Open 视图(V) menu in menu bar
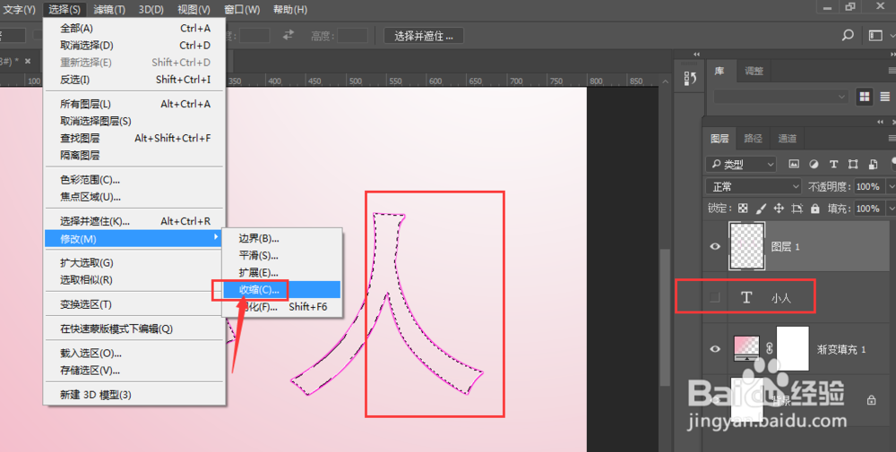Viewport: 896px width, 452px height. click(194, 9)
